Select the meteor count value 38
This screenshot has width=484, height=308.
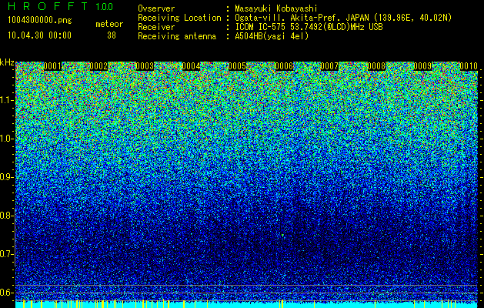(112, 35)
